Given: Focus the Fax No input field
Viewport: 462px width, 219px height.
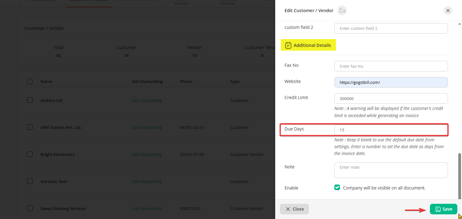Looking at the screenshot, I should click(x=391, y=66).
